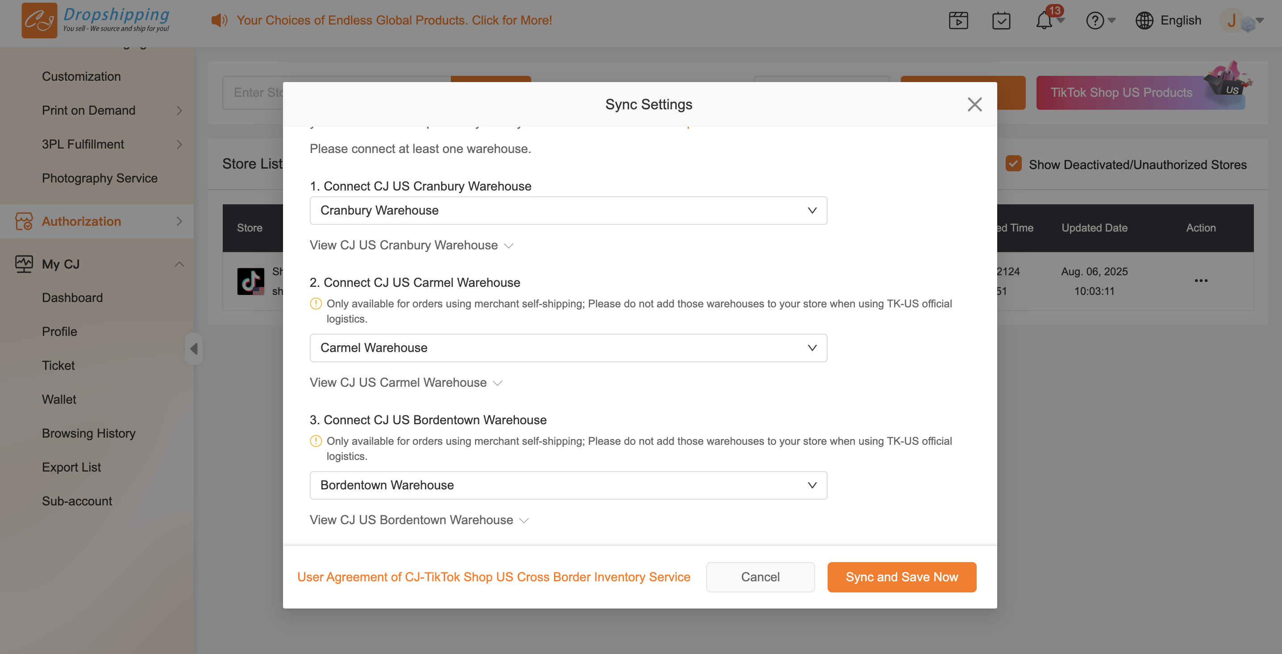The width and height of the screenshot is (1282, 654).
Task: Click the TikTok store icon
Action: [x=250, y=281]
